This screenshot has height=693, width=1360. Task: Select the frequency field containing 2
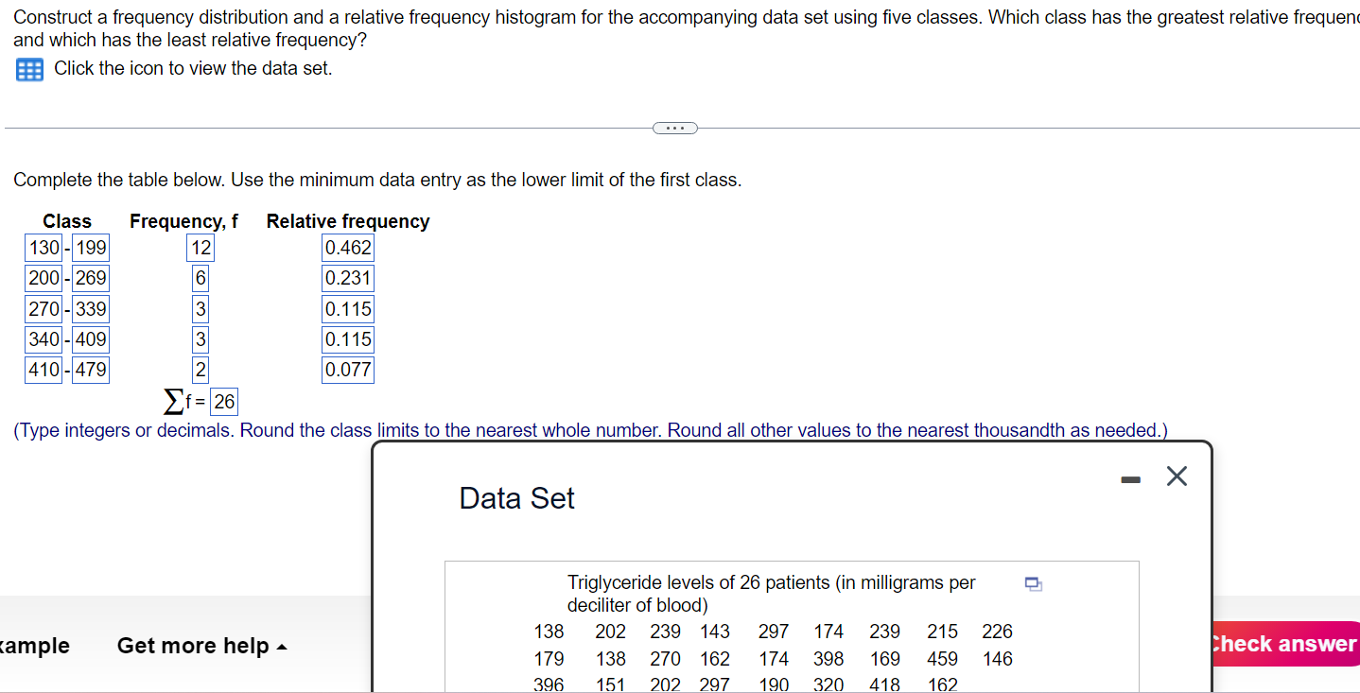pyautogui.click(x=201, y=370)
